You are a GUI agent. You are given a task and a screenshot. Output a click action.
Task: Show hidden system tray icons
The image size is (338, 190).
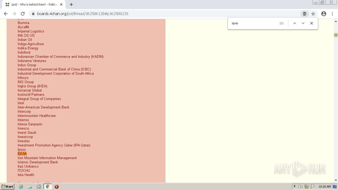295,187
